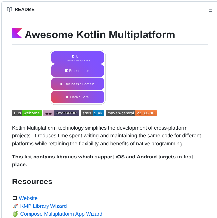This screenshot has width=217, height=218.
Task: Open the maven-central v2.3.0-RC badge
Action: pos(131,113)
